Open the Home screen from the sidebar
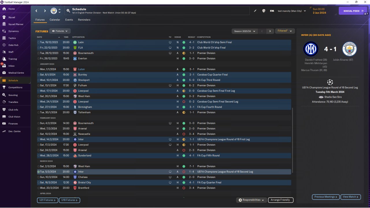This screenshot has width=370, height=208. pos(12,9)
